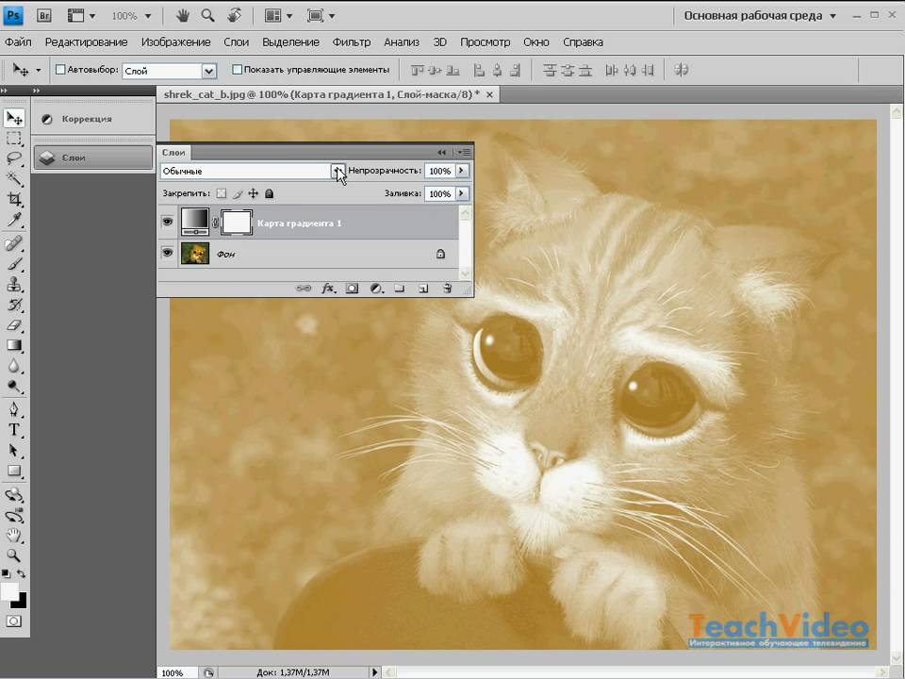
Task: Open the Коррекция panel button
Action: click(x=93, y=119)
